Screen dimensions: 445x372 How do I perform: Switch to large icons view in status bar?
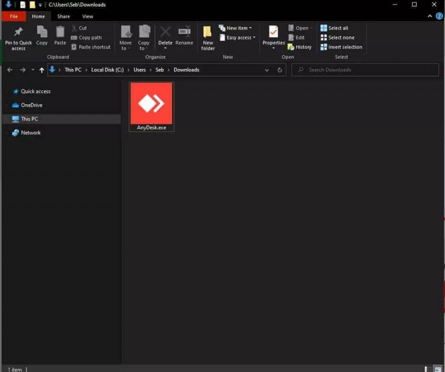click(438, 369)
